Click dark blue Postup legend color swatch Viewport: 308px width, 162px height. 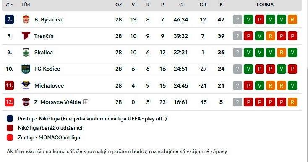coord(10,119)
